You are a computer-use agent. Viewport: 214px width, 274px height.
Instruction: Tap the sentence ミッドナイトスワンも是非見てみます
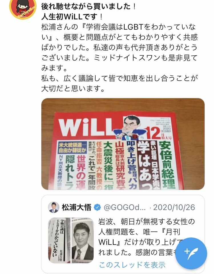[x=120, y=63]
